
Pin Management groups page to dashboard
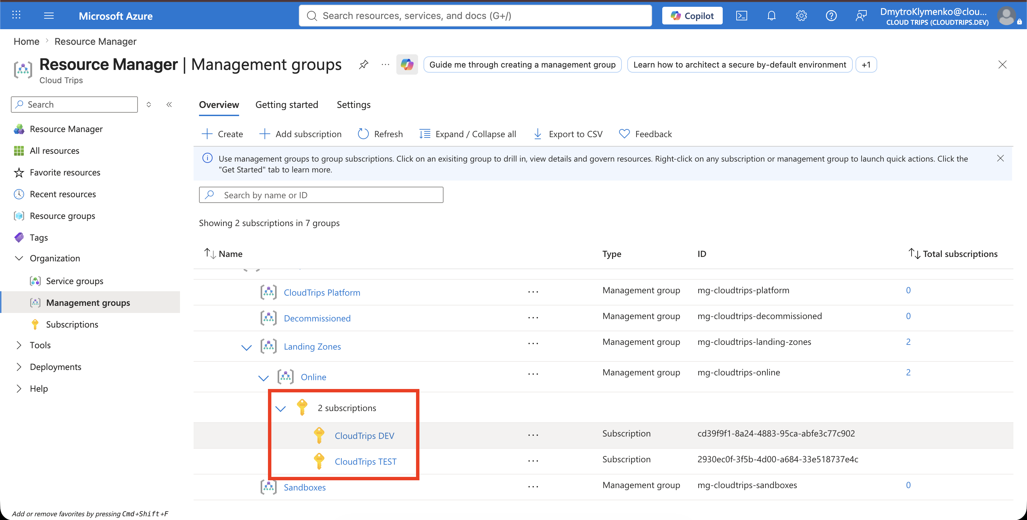click(363, 64)
